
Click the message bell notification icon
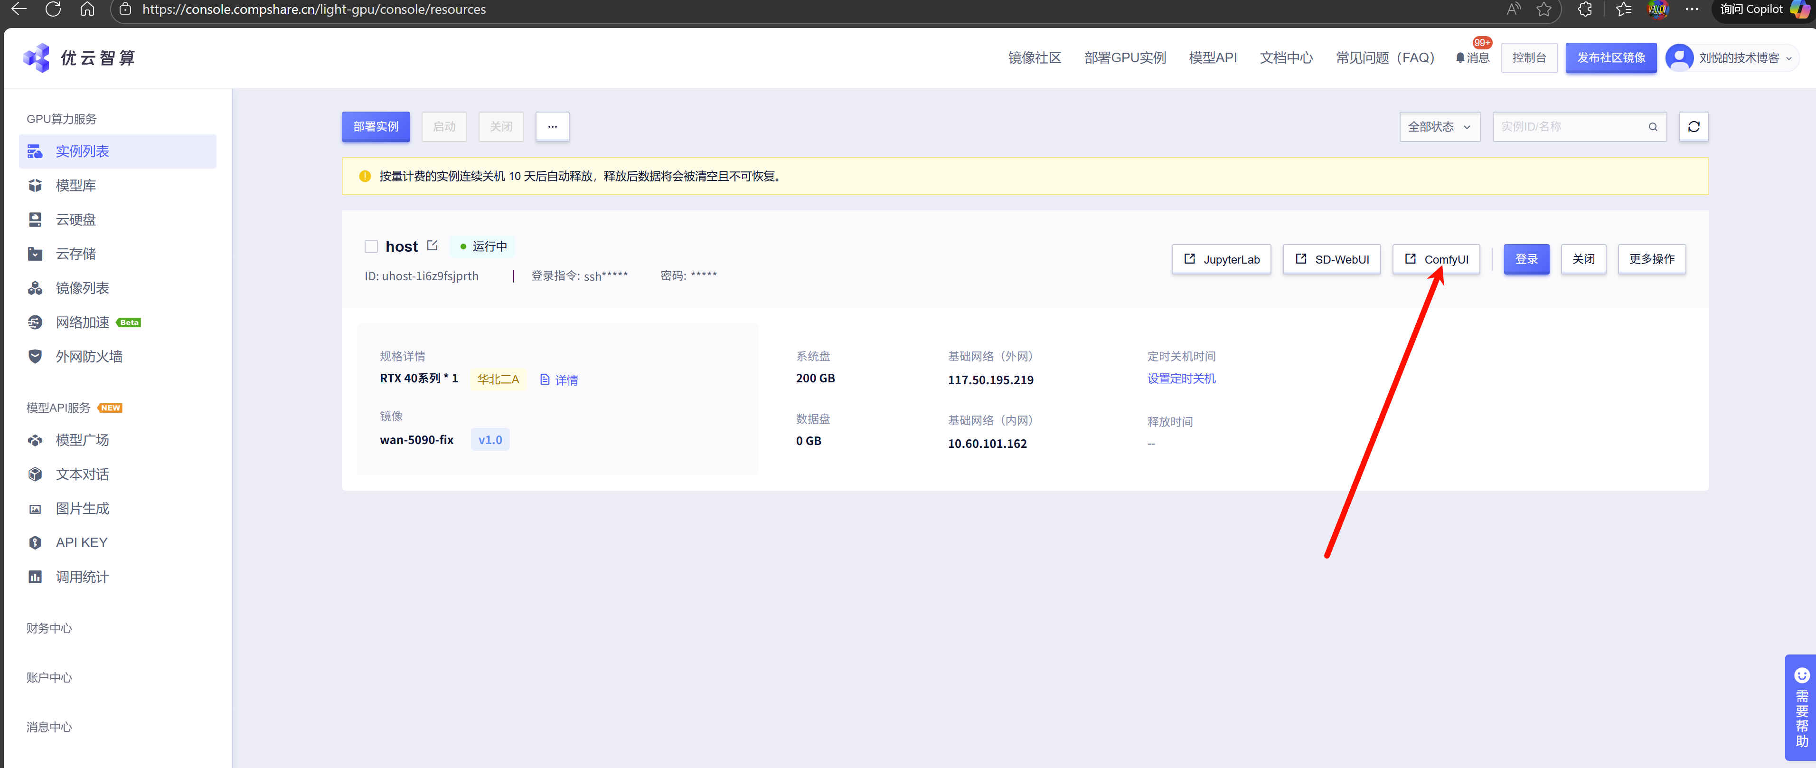click(1460, 58)
